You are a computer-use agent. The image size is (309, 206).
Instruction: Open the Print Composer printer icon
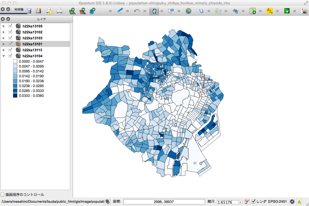(59, 11)
